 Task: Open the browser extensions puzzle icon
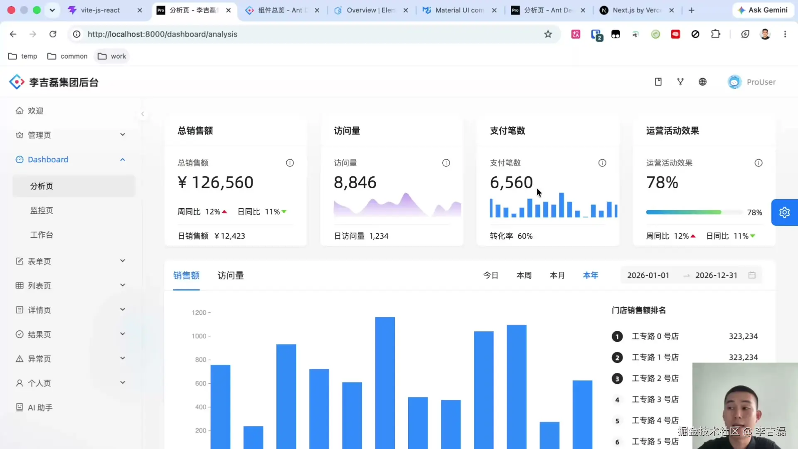(x=715, y=34)
